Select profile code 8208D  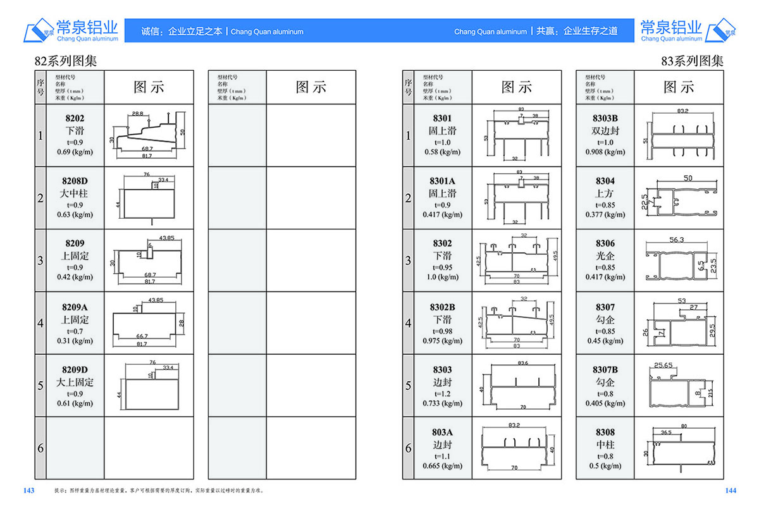pyautogui.click(x=75, y=181)
